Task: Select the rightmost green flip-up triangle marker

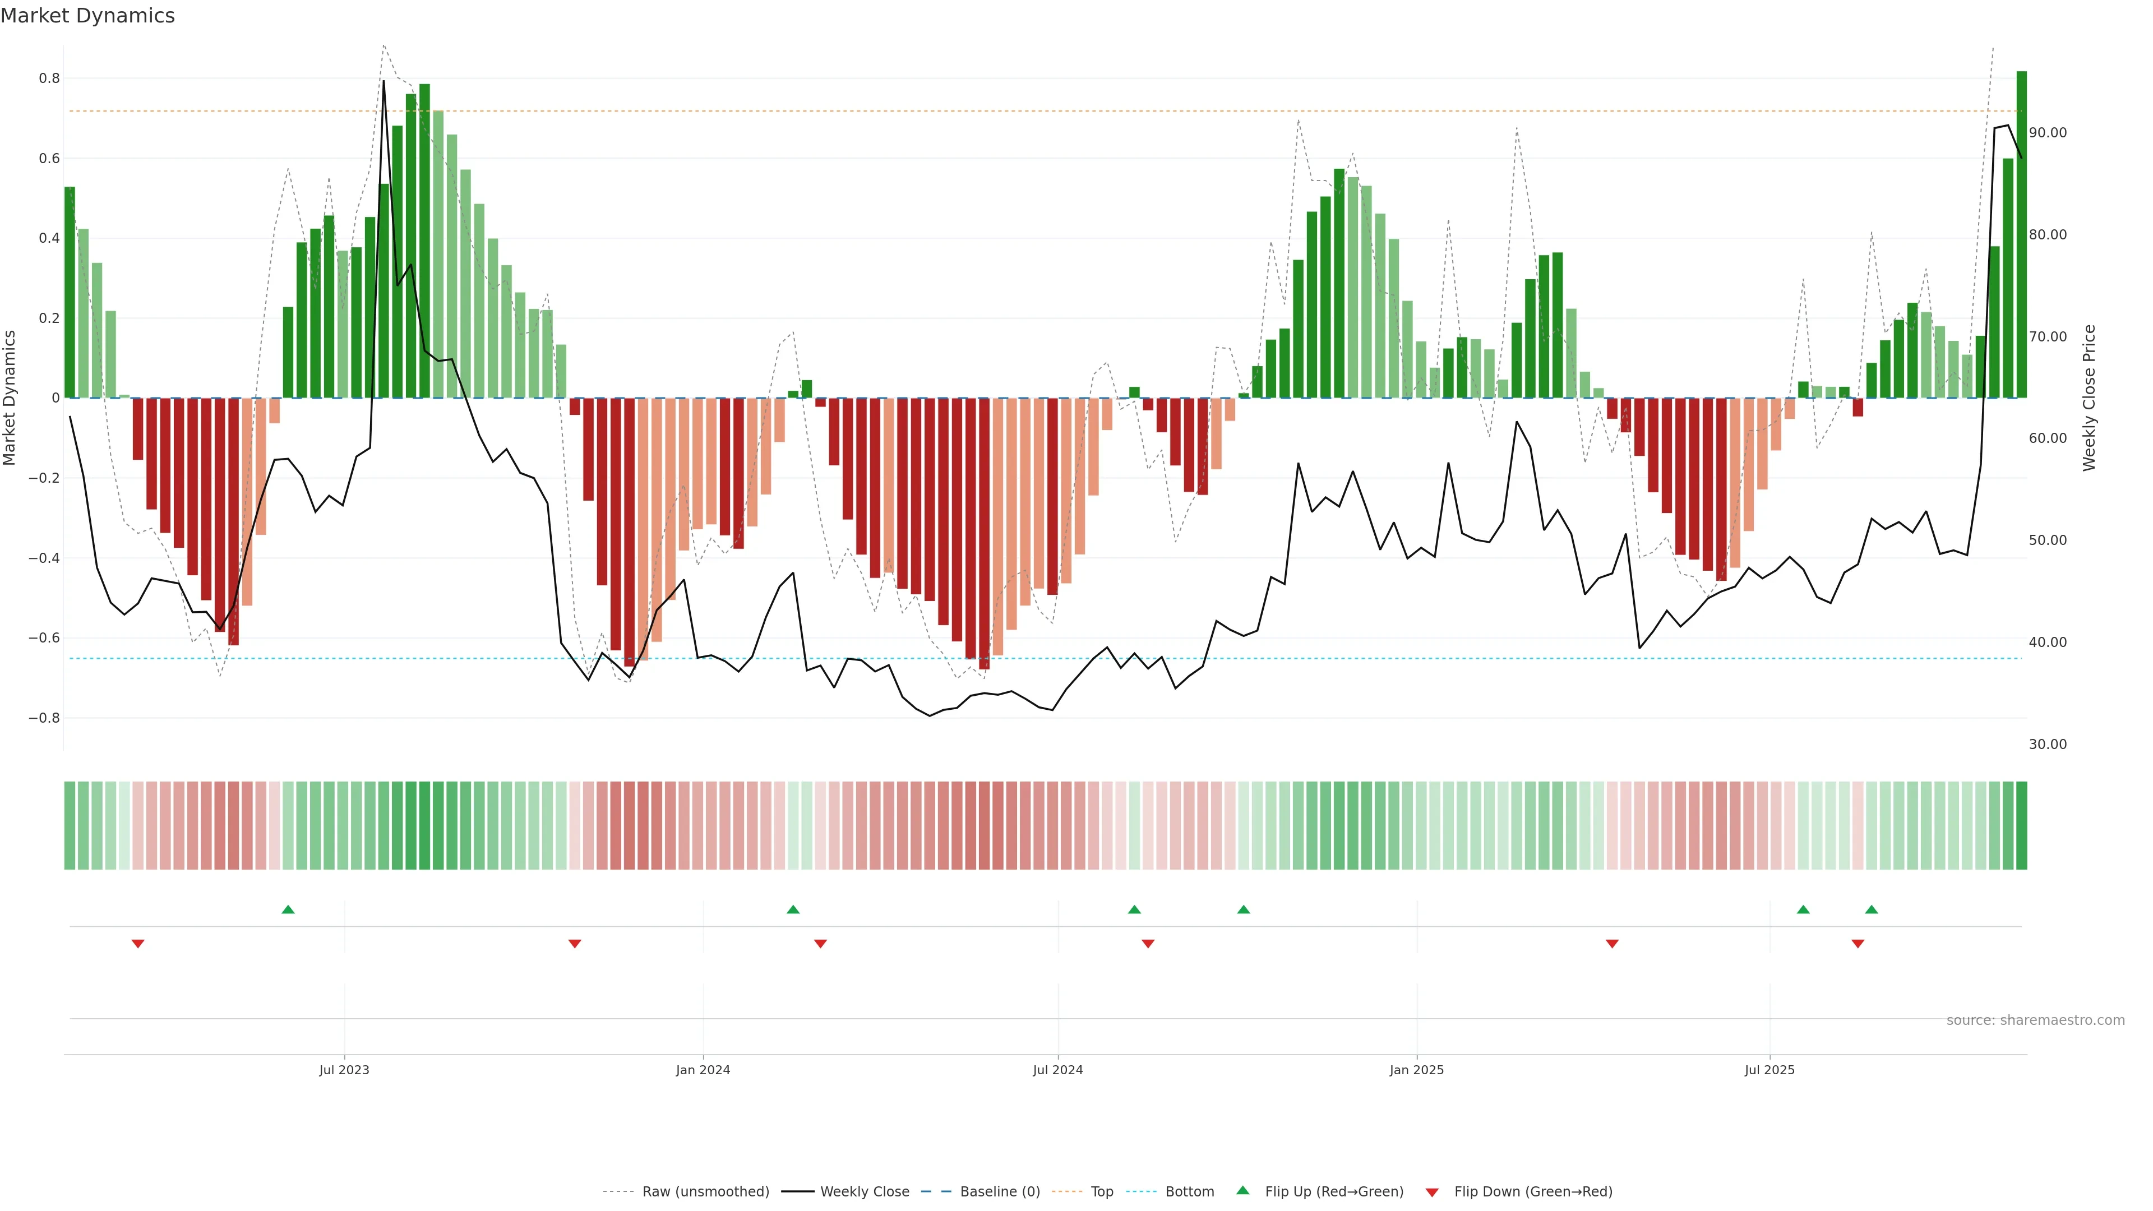Action: pos(1872,909)
